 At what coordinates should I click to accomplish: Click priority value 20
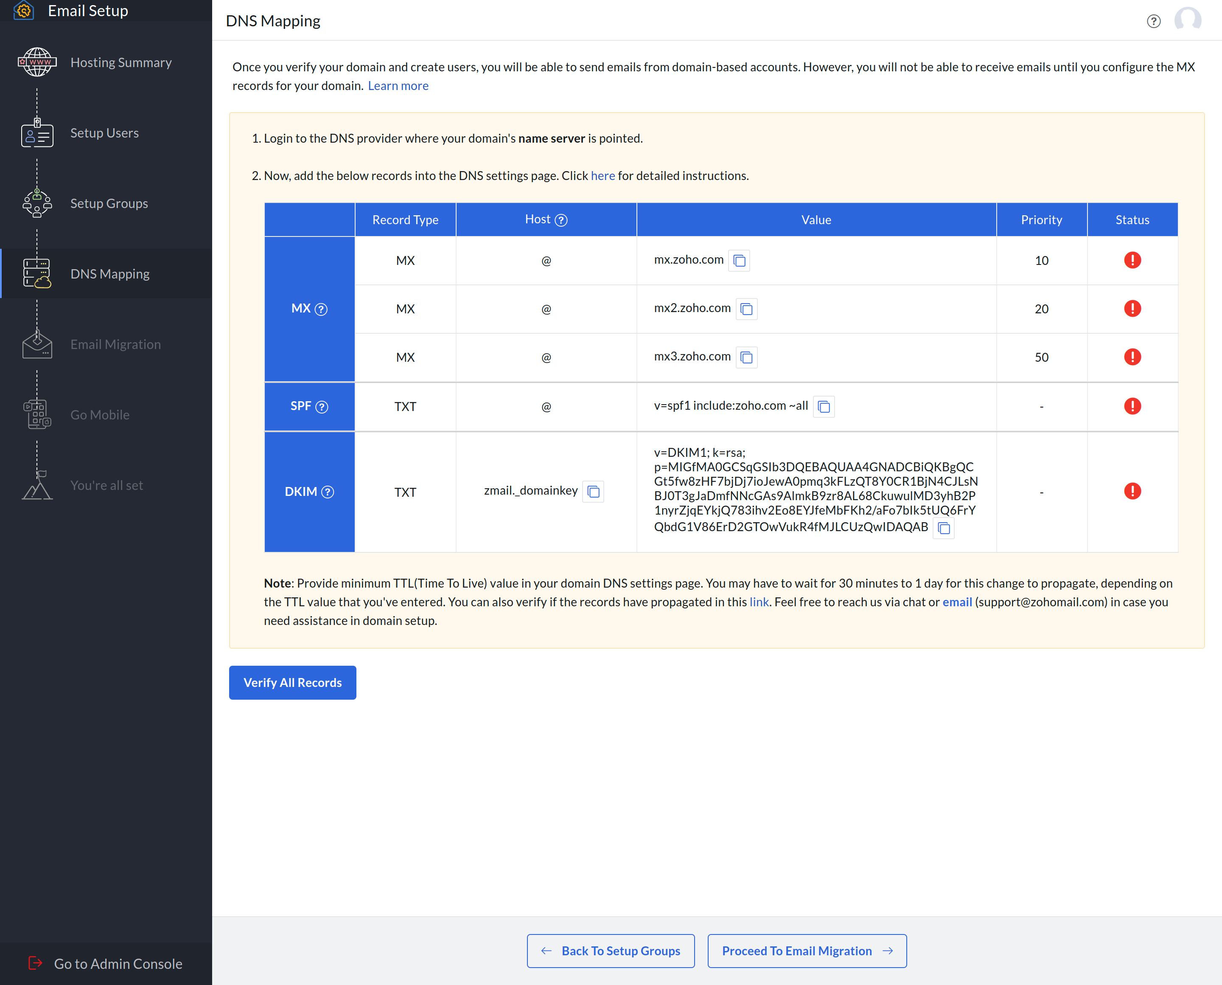(1042, 309)
